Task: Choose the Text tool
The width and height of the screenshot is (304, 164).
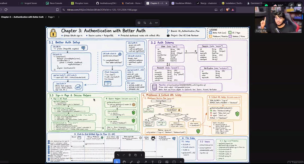Action: click(153, 162)
